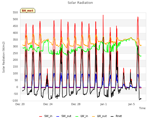Click the tallest SW_in peak near Jan 1
Viewport: 161px width, 121px height.
coord(103,15)
